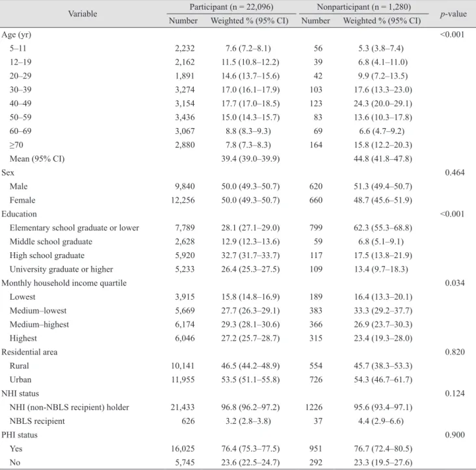
Task: Click the 'Education' section label
Action: pyautogui.click(x=19, y=214)
